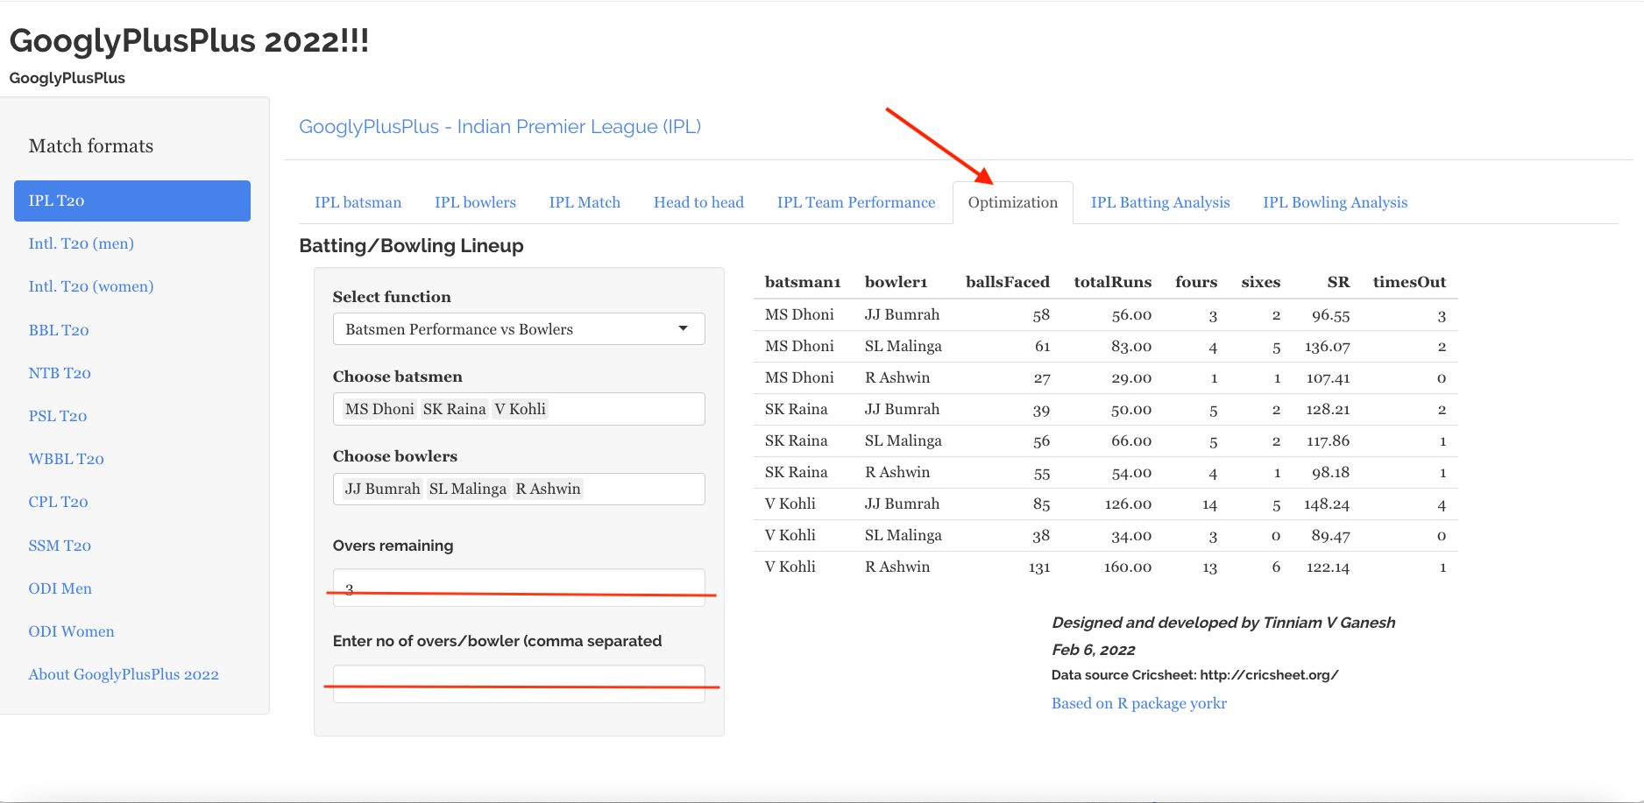Open IPL Bowling Analysis tab

(1335, 202)
